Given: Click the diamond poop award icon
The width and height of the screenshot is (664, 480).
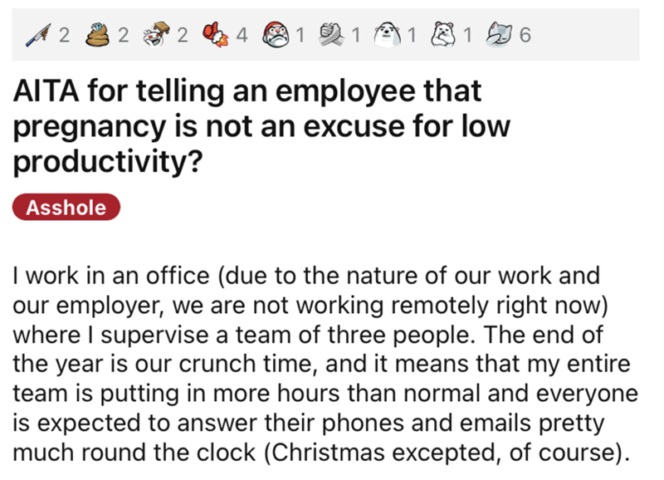Looking at the screenshot, I should [99, 36].
